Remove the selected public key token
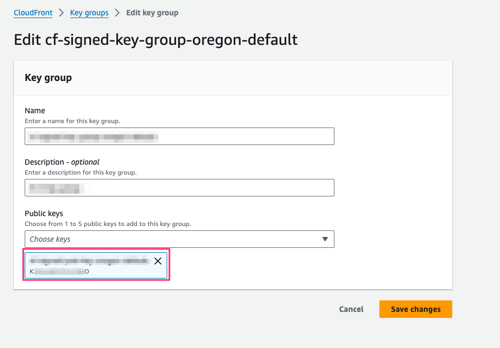This screenshot has width=500, height=348. click(158, 261)
